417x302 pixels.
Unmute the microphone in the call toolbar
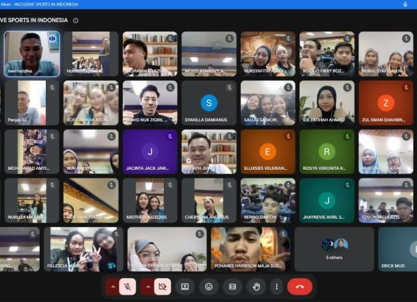click(x=127, y=287)
